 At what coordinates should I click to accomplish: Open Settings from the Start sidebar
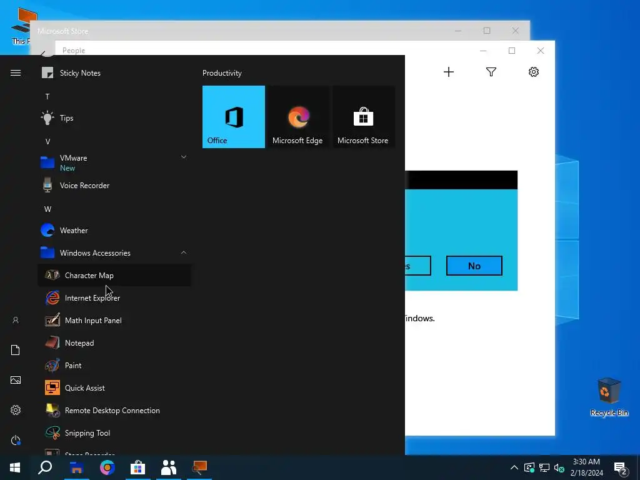[16, 410]
